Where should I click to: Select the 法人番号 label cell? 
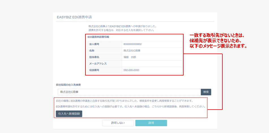pos(104,44)
